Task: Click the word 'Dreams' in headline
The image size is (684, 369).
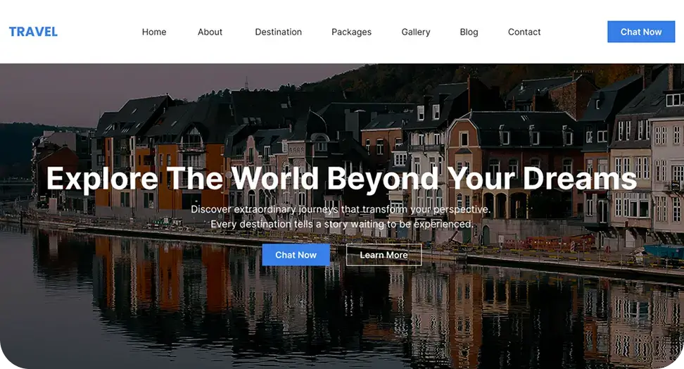Action: pyautogui.click(x=580, y=178)
